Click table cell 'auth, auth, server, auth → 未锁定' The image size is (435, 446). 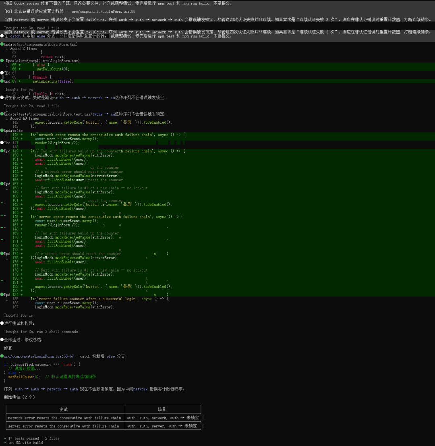tap(162, 426)
